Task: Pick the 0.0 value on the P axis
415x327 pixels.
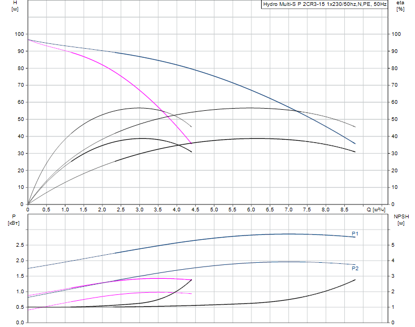Action: [20, 323]
